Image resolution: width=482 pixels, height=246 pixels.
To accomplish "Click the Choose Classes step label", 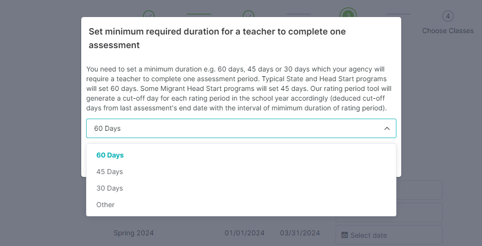I will tap(447, 31).
